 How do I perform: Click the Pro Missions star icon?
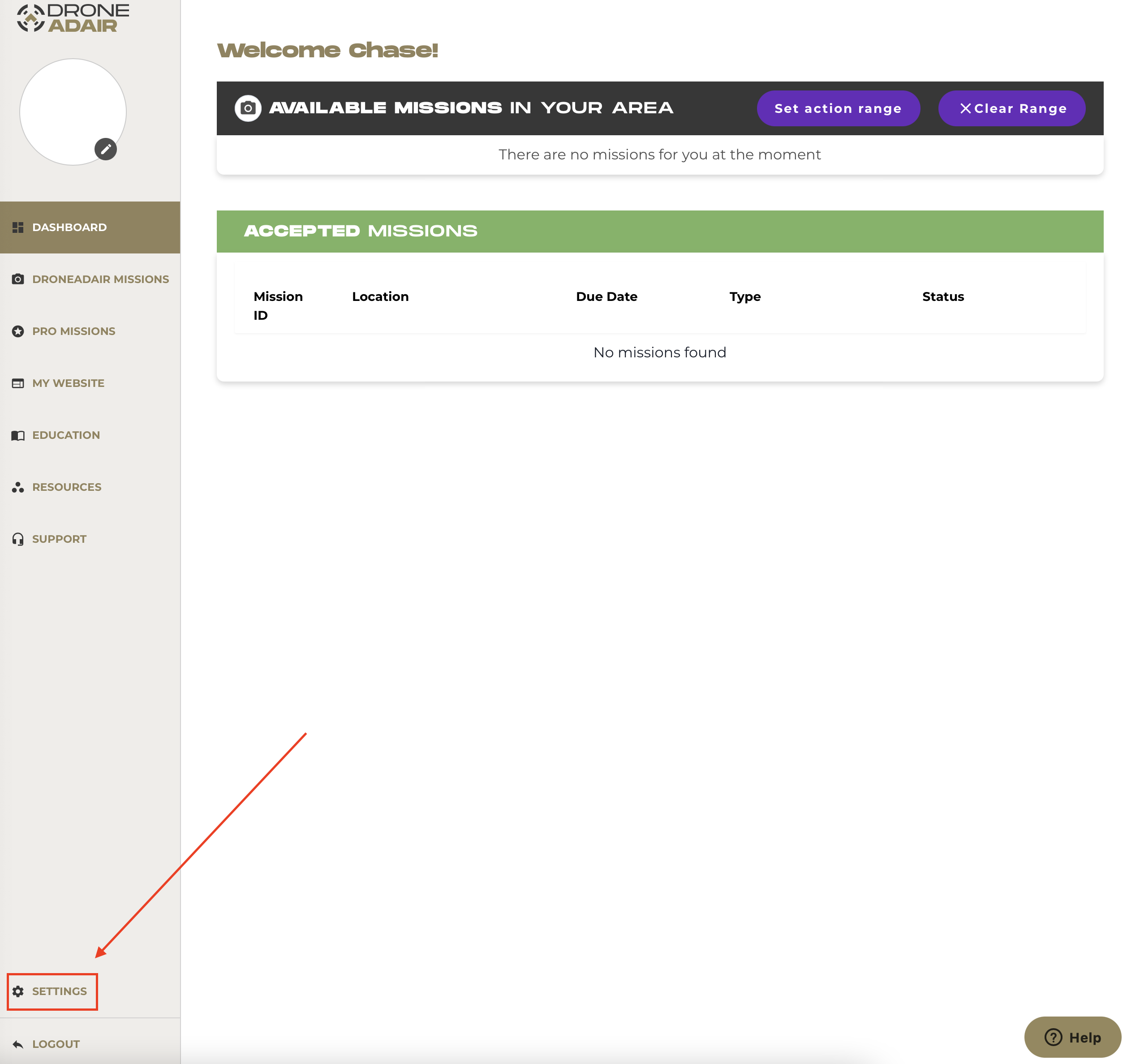point(18,331)
